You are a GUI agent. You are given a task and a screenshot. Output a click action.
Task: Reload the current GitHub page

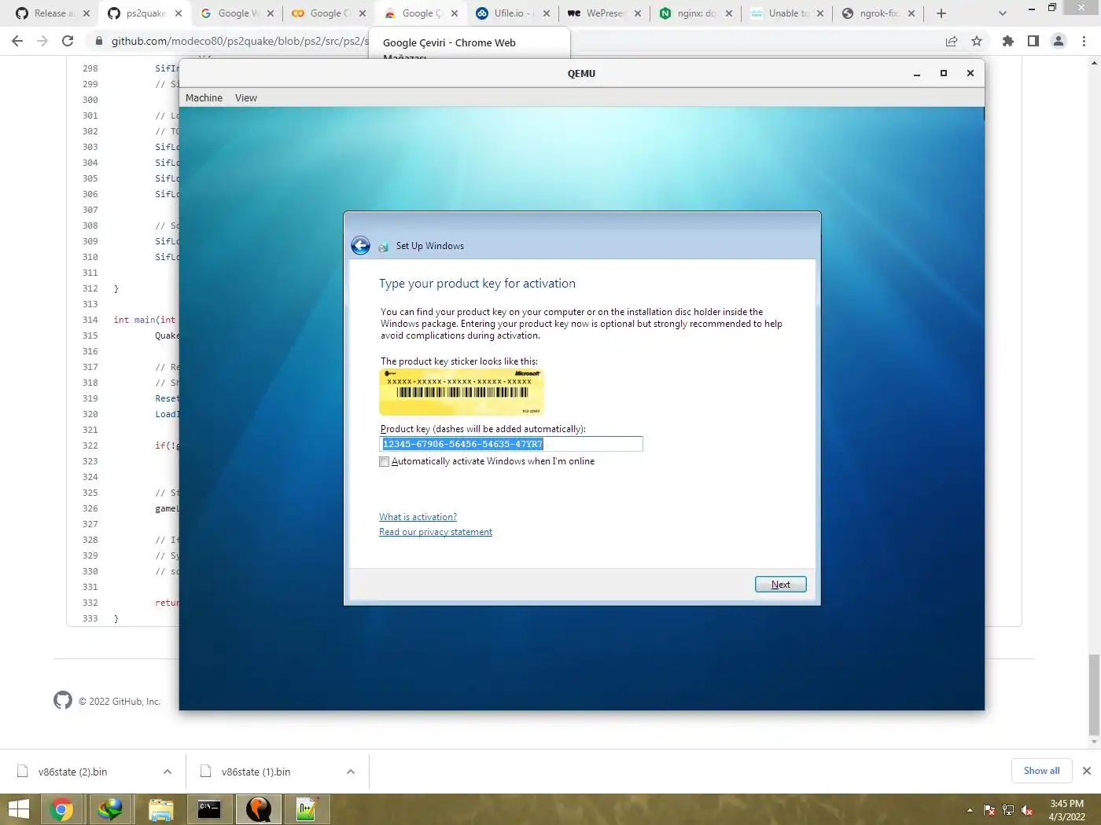(x=68, y=41)
